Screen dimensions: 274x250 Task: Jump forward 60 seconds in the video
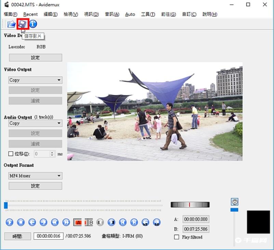point(157,222)
